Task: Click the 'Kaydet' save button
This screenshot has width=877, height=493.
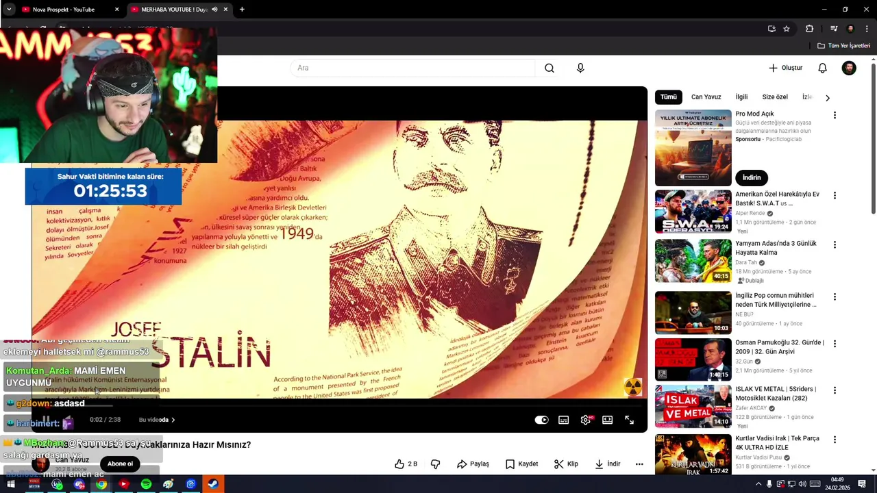Action: tap(521, 464)
